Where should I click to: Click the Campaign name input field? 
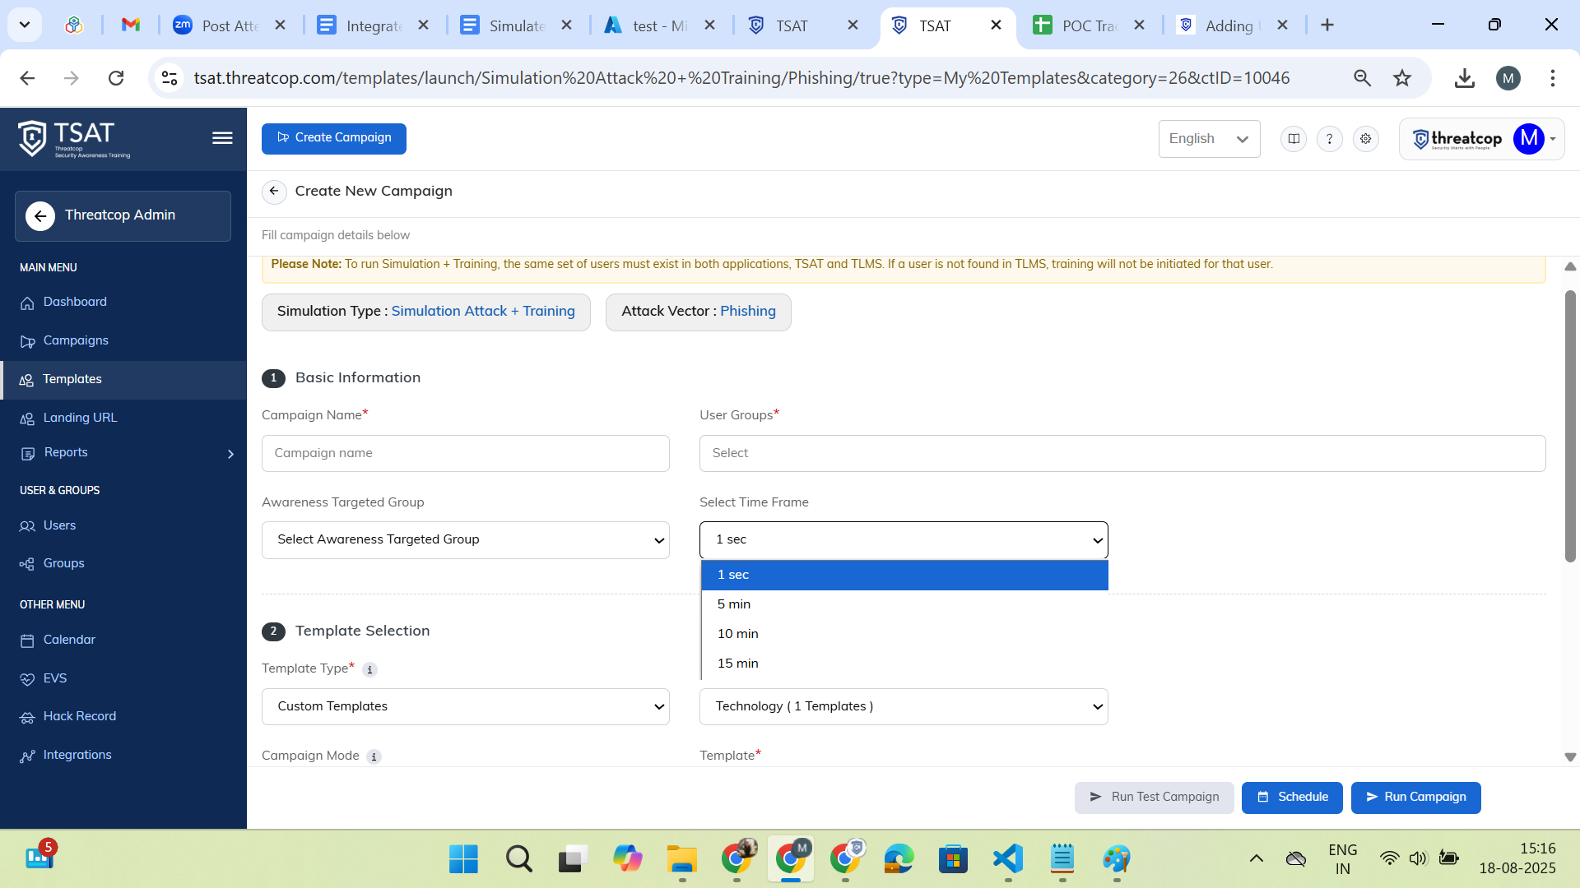point(465,454)
